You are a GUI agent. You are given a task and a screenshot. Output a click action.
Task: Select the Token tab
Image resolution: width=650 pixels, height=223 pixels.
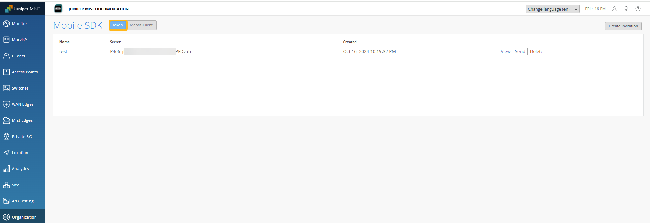tap(117, 25)
